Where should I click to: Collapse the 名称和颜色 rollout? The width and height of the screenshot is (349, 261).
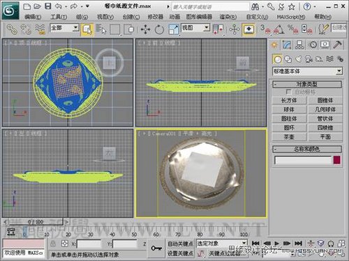[x=307, y=149]
